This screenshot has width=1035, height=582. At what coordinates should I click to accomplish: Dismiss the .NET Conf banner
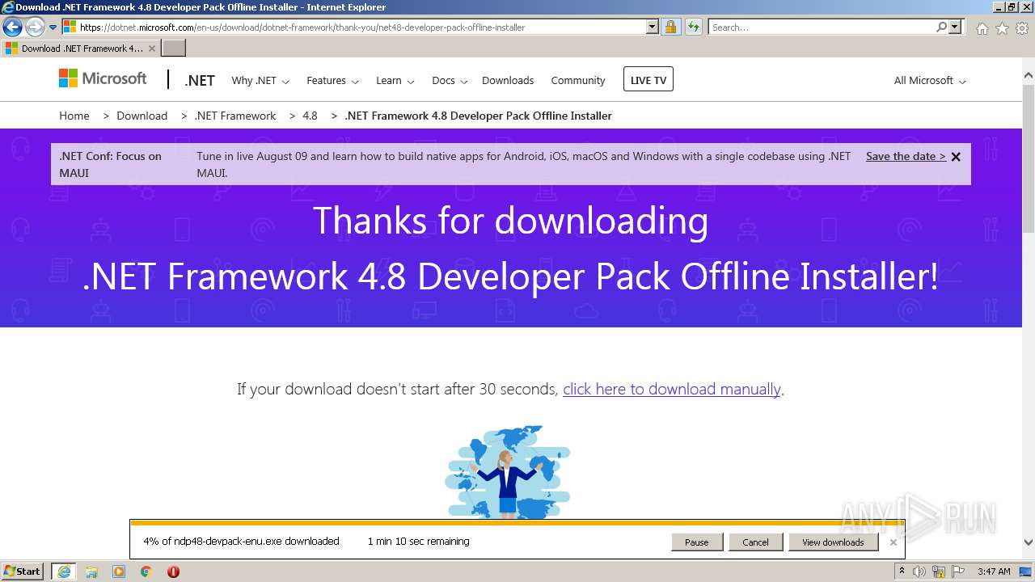(x=956, y=157)
